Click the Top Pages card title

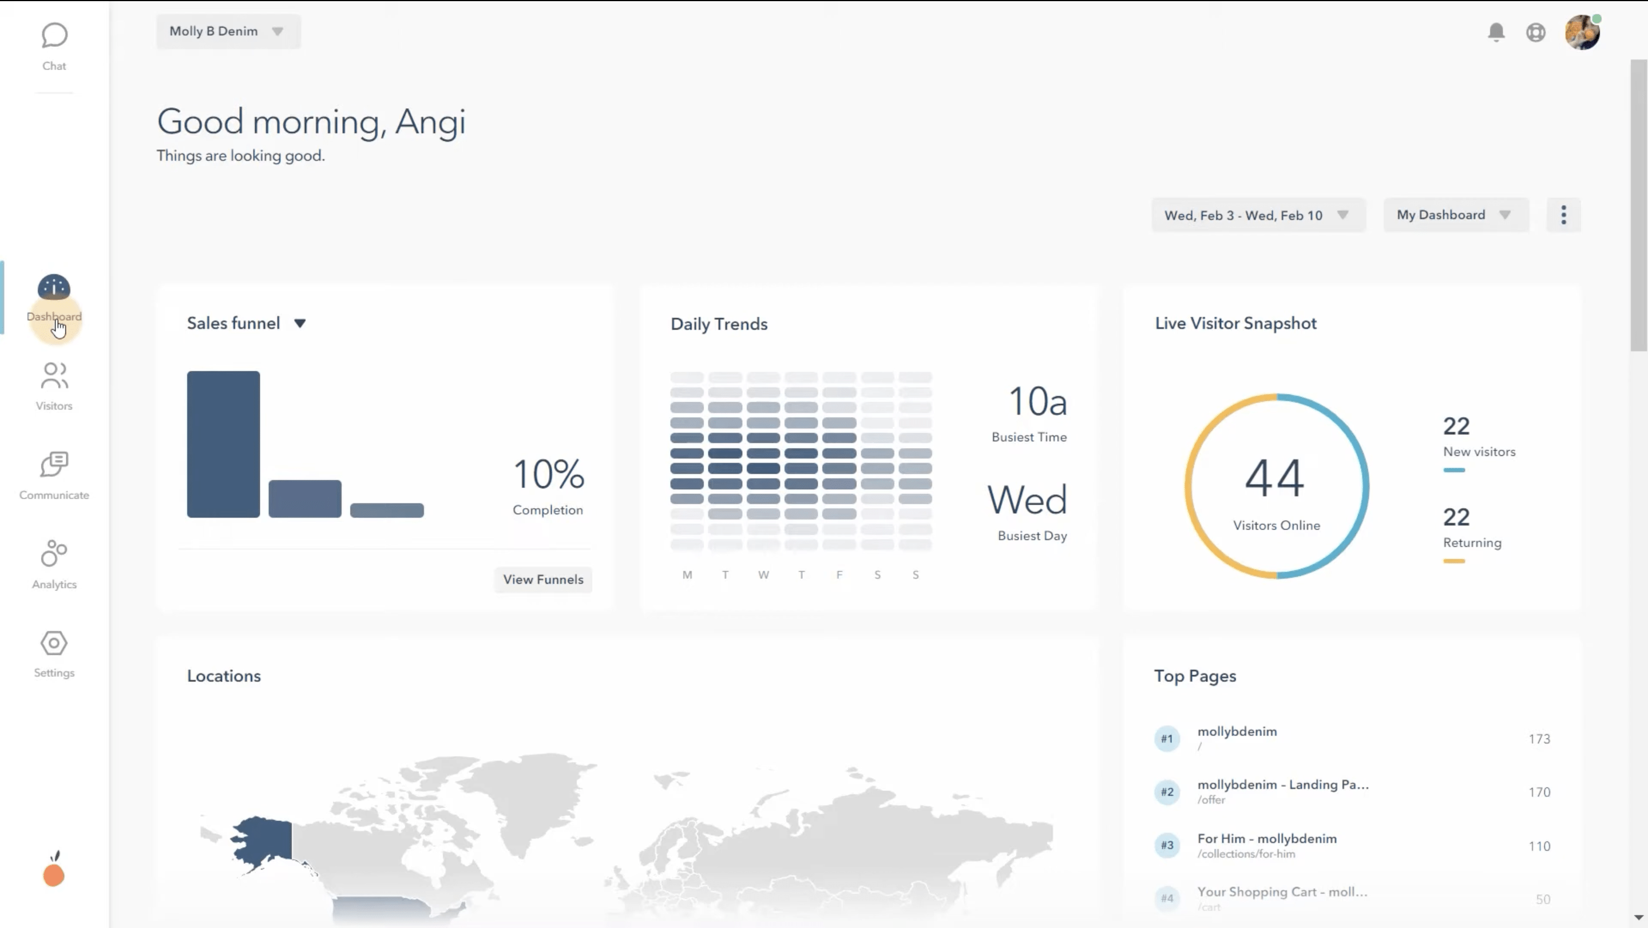[1194, 677]
